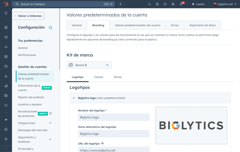Image resolution: width=240 pixels, height=152 pixels.
Task: Click the Nombre del logotipo input field
Action: coord(114,117)
